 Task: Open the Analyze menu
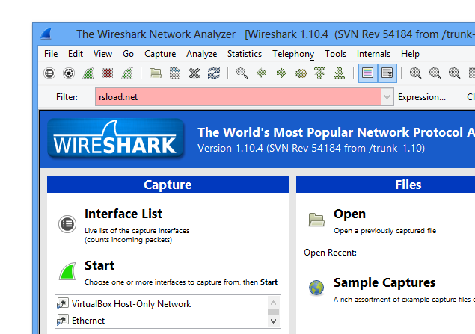tap(201, 54)
